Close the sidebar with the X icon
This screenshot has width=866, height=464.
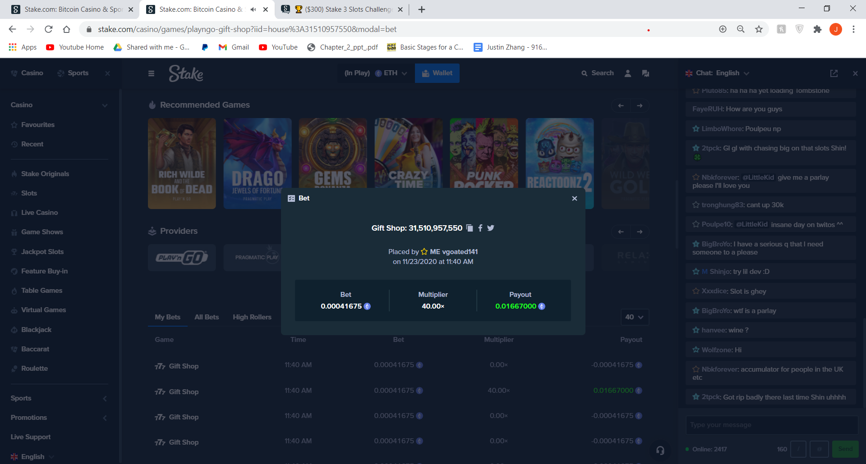pyautogui.click(x=107, y=73)
